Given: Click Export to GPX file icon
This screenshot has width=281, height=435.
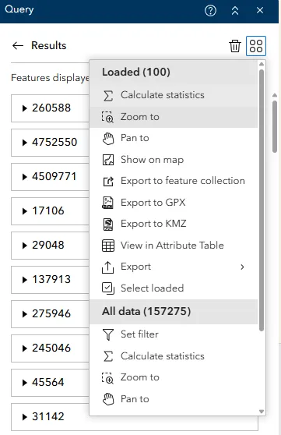Looking at the screenshot, I should (107, 203).
